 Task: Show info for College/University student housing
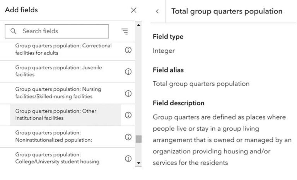128,158
